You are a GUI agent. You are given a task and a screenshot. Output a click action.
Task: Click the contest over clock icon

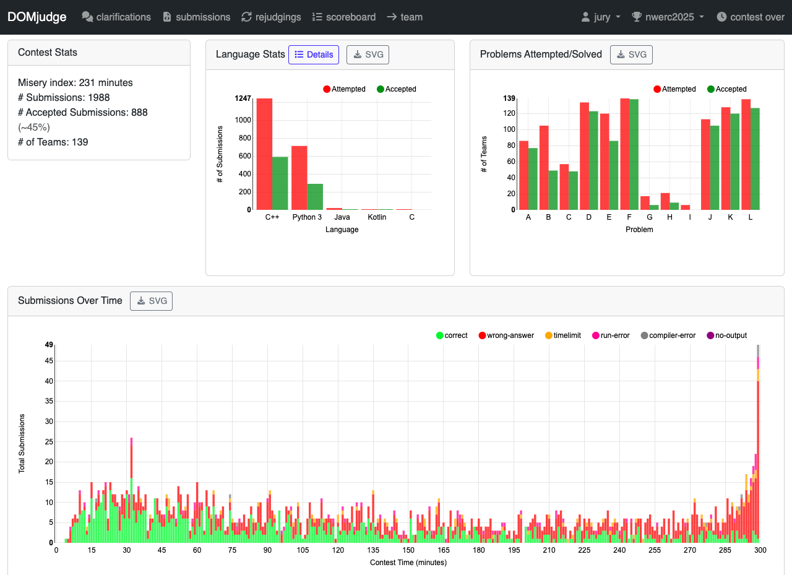[x=721, y=17]
